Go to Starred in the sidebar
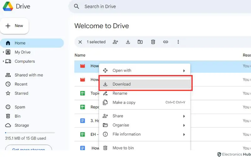This screenshot has width=251, height=157. point(21,93)
